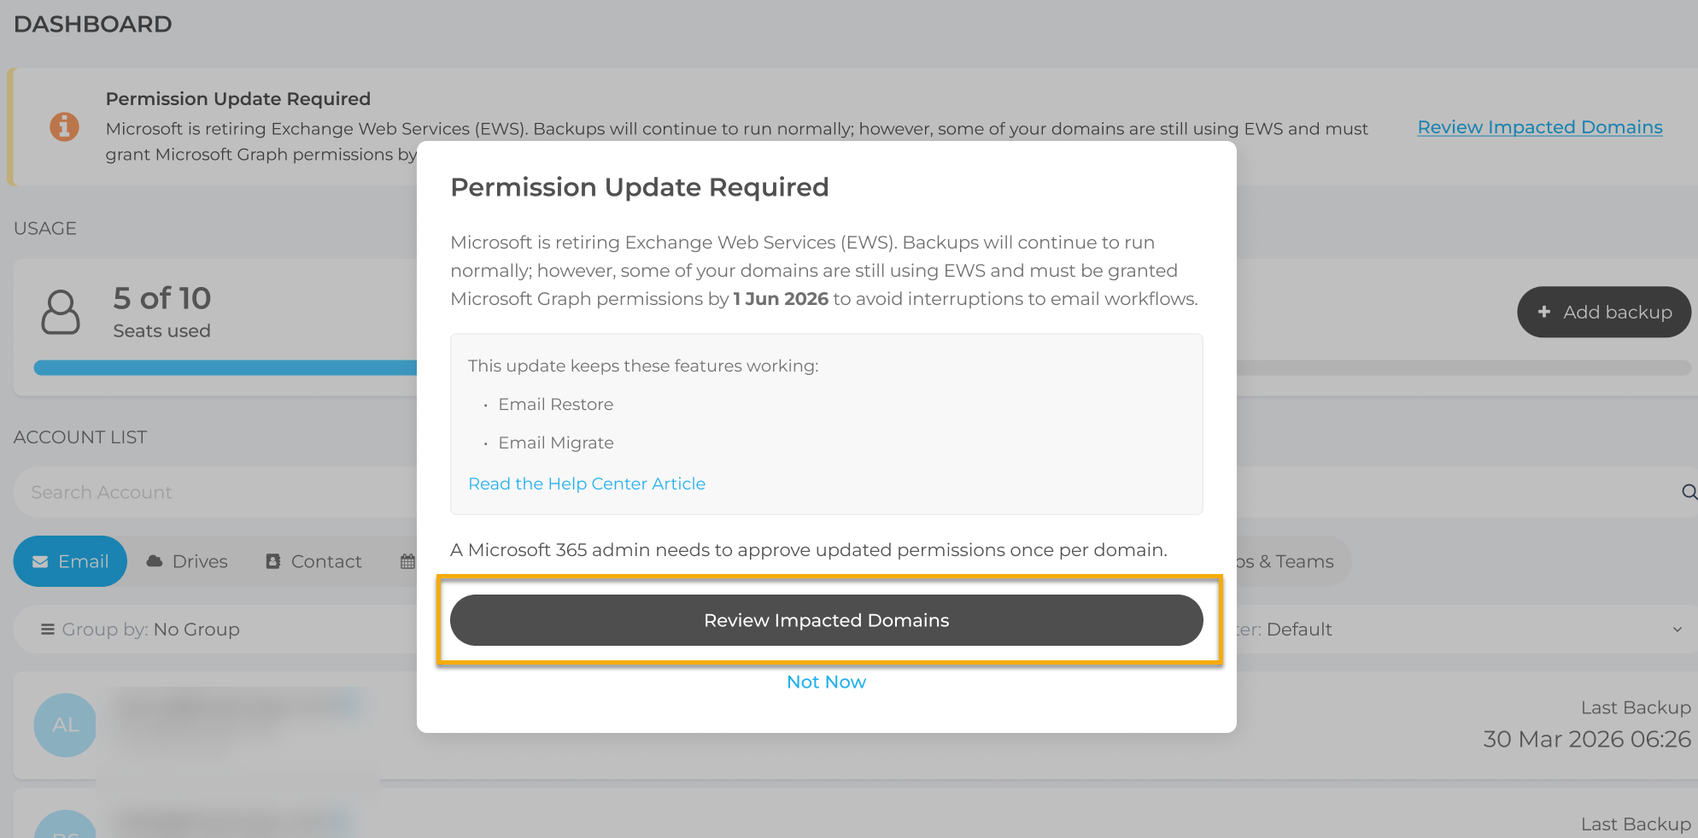The width and height of the screenshot is (1698, 838).
Task: Switch to the Drives tab
Action: pyautogui.click(x=187, y=561)
